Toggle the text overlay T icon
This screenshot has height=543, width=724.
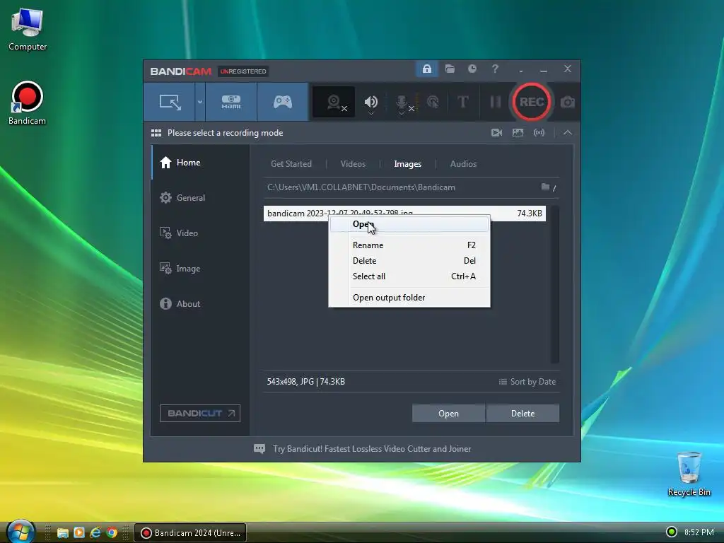point(462,102)
